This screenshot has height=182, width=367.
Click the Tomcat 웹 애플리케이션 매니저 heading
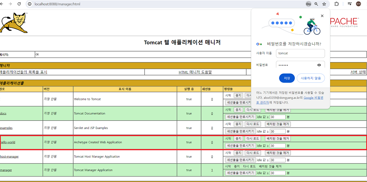coord(182,43)
